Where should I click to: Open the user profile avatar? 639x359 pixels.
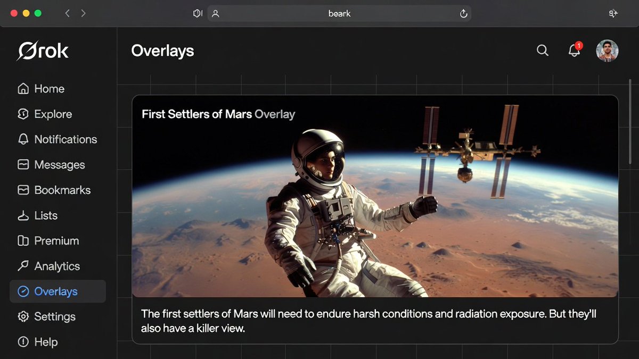pos(607,51)
